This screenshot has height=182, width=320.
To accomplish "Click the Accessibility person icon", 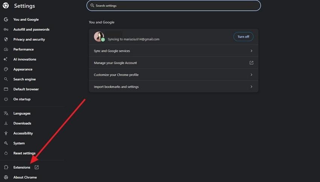I will click(x=6, y=133).
